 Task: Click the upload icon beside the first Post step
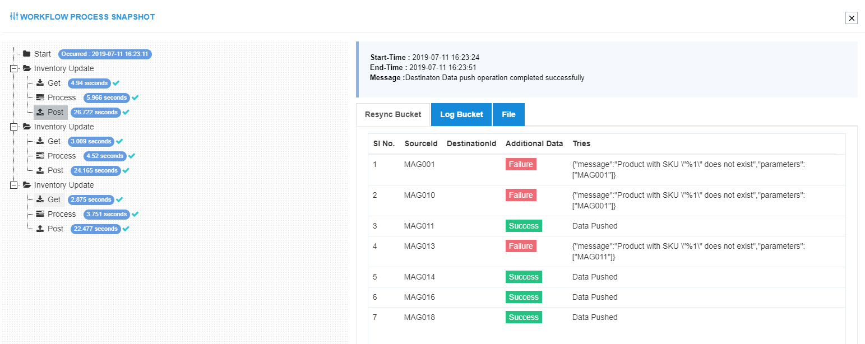tap(39, 112)
